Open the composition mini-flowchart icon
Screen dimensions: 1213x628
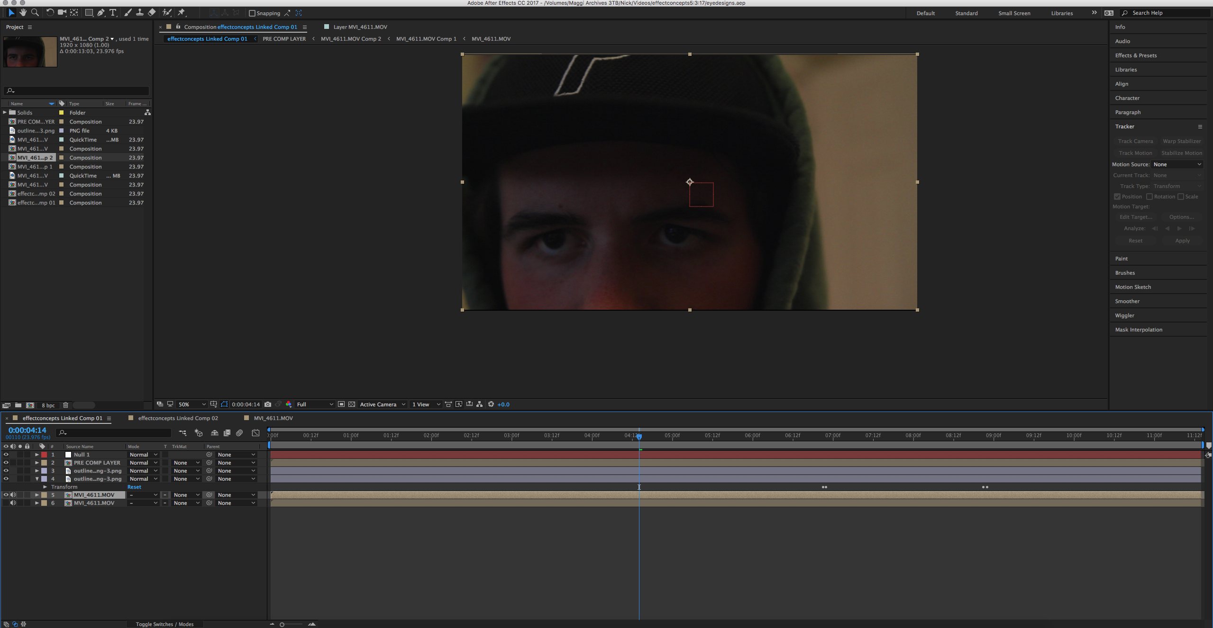(182, 433)
